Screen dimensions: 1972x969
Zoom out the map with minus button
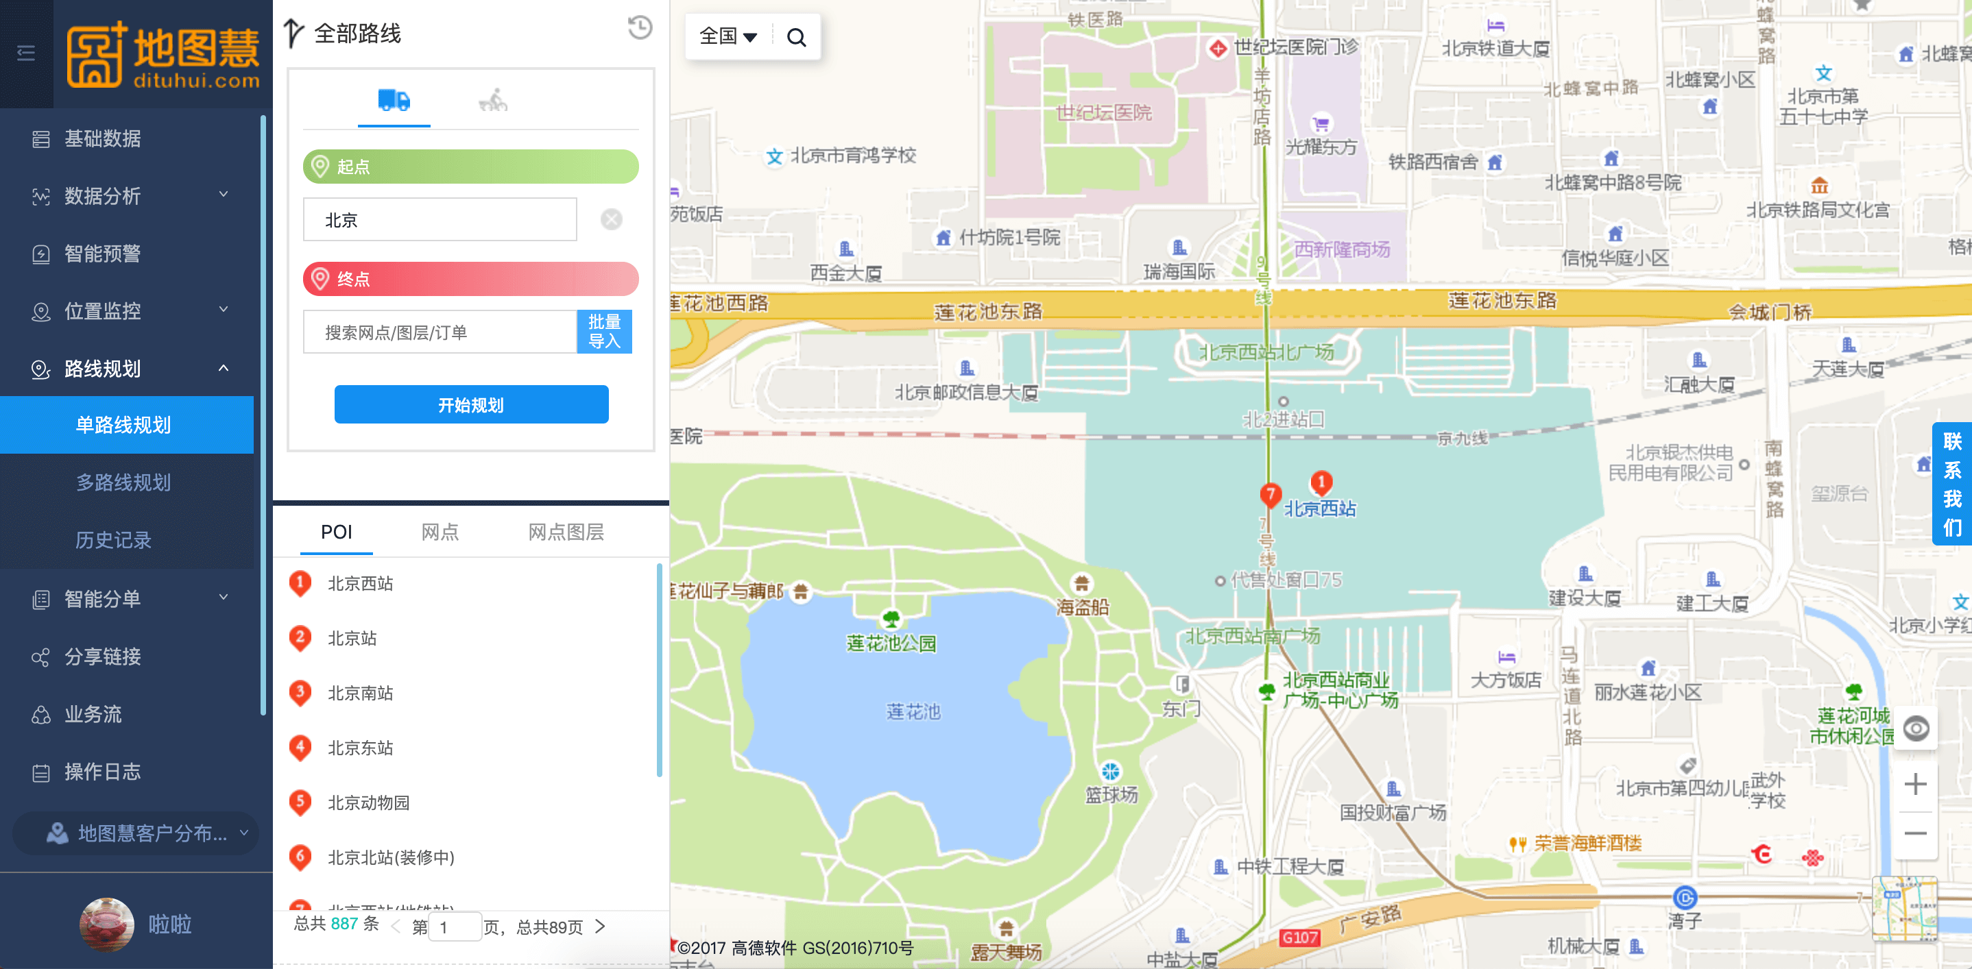click(x=1916, y=833)
